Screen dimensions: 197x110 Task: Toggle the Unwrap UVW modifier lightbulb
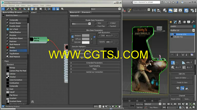coord(172,34)
